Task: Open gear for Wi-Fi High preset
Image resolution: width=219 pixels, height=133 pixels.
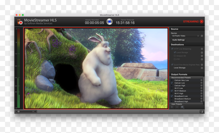Action: pos(201,93)
